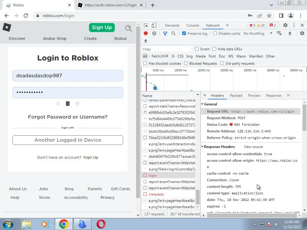Open the Response tab
This screenshot has height=230, width=307.
point(273,96)
